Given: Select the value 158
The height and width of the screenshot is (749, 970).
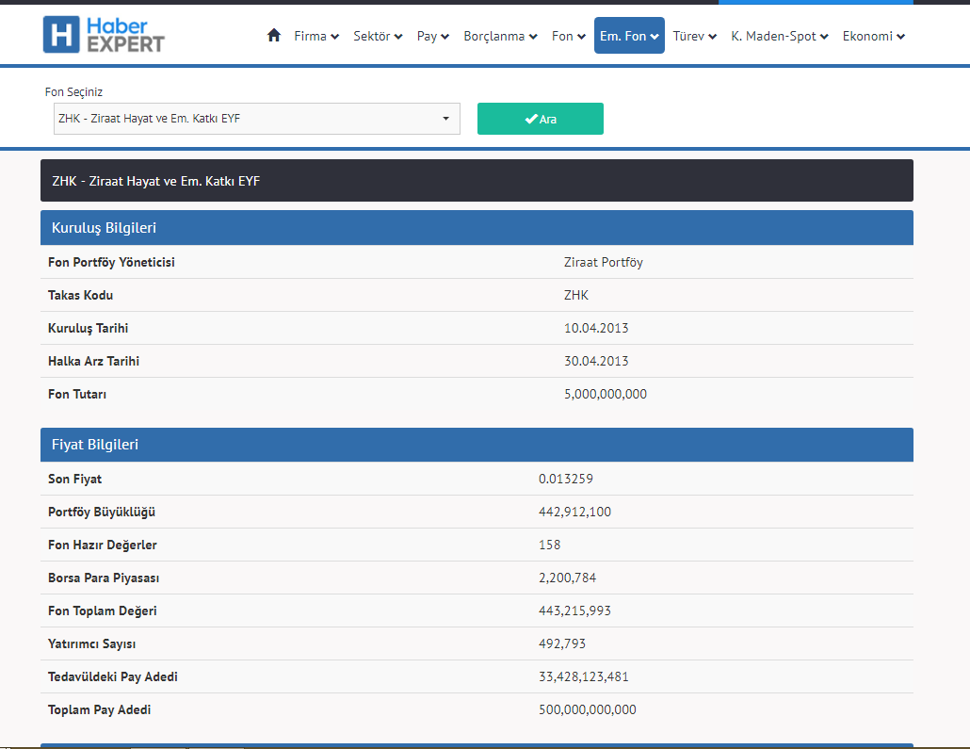Looking at the screenshot, I should [549, 545].
